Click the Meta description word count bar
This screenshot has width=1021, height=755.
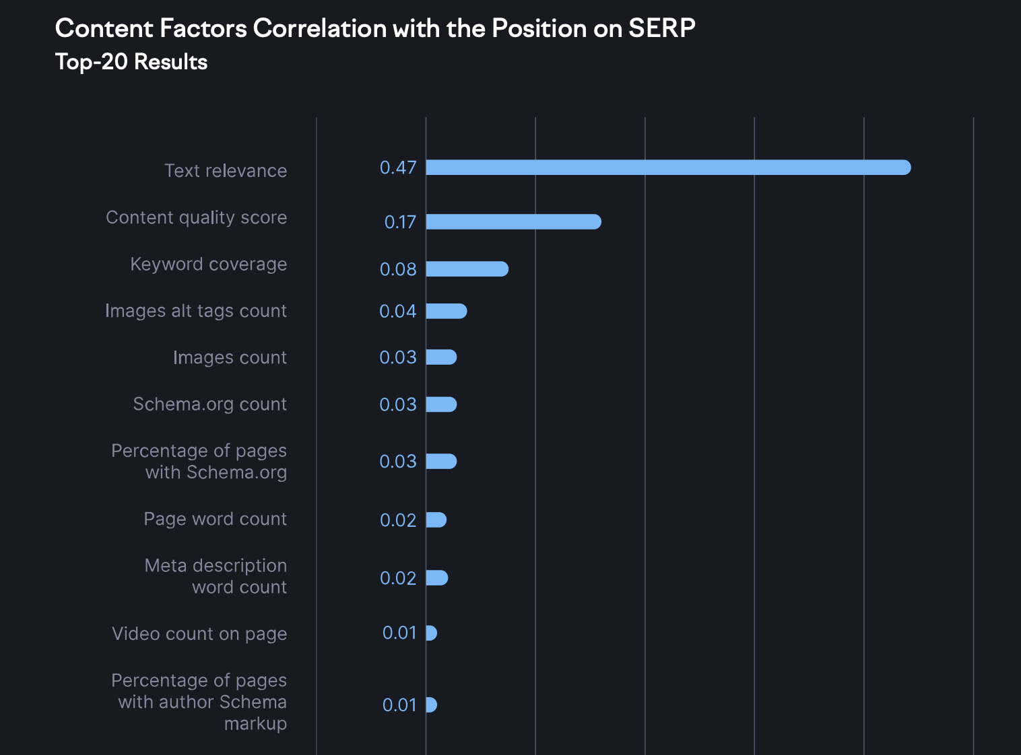437,578
